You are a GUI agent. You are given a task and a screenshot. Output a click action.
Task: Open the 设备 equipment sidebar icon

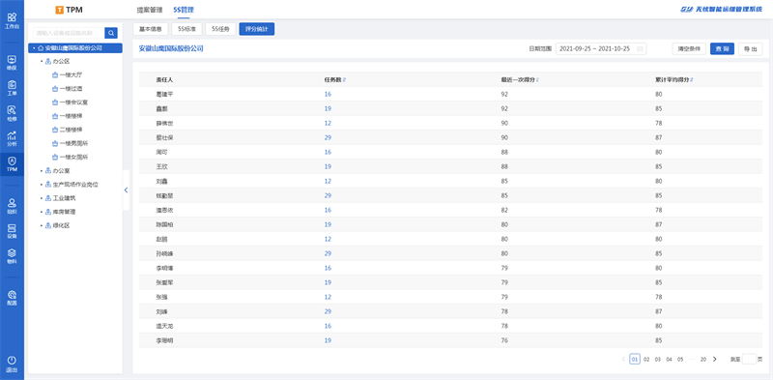12,231
